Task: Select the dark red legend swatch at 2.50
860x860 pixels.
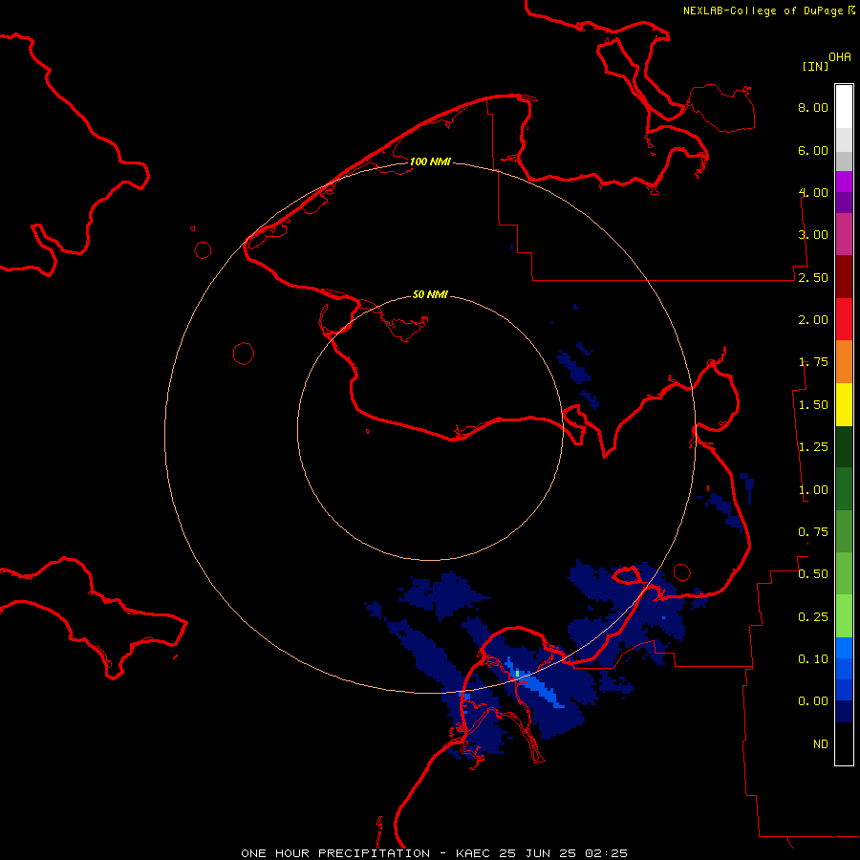Action: (844, 277)
